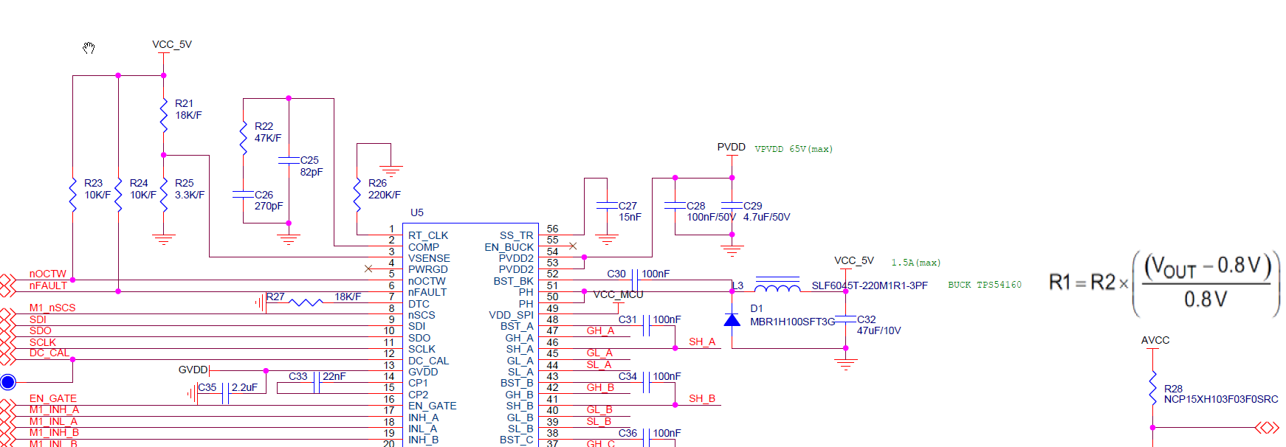1286x447 pixels.
Task: Select the R28 thermistor symbol under AVCC
Action: point(1152,389)
